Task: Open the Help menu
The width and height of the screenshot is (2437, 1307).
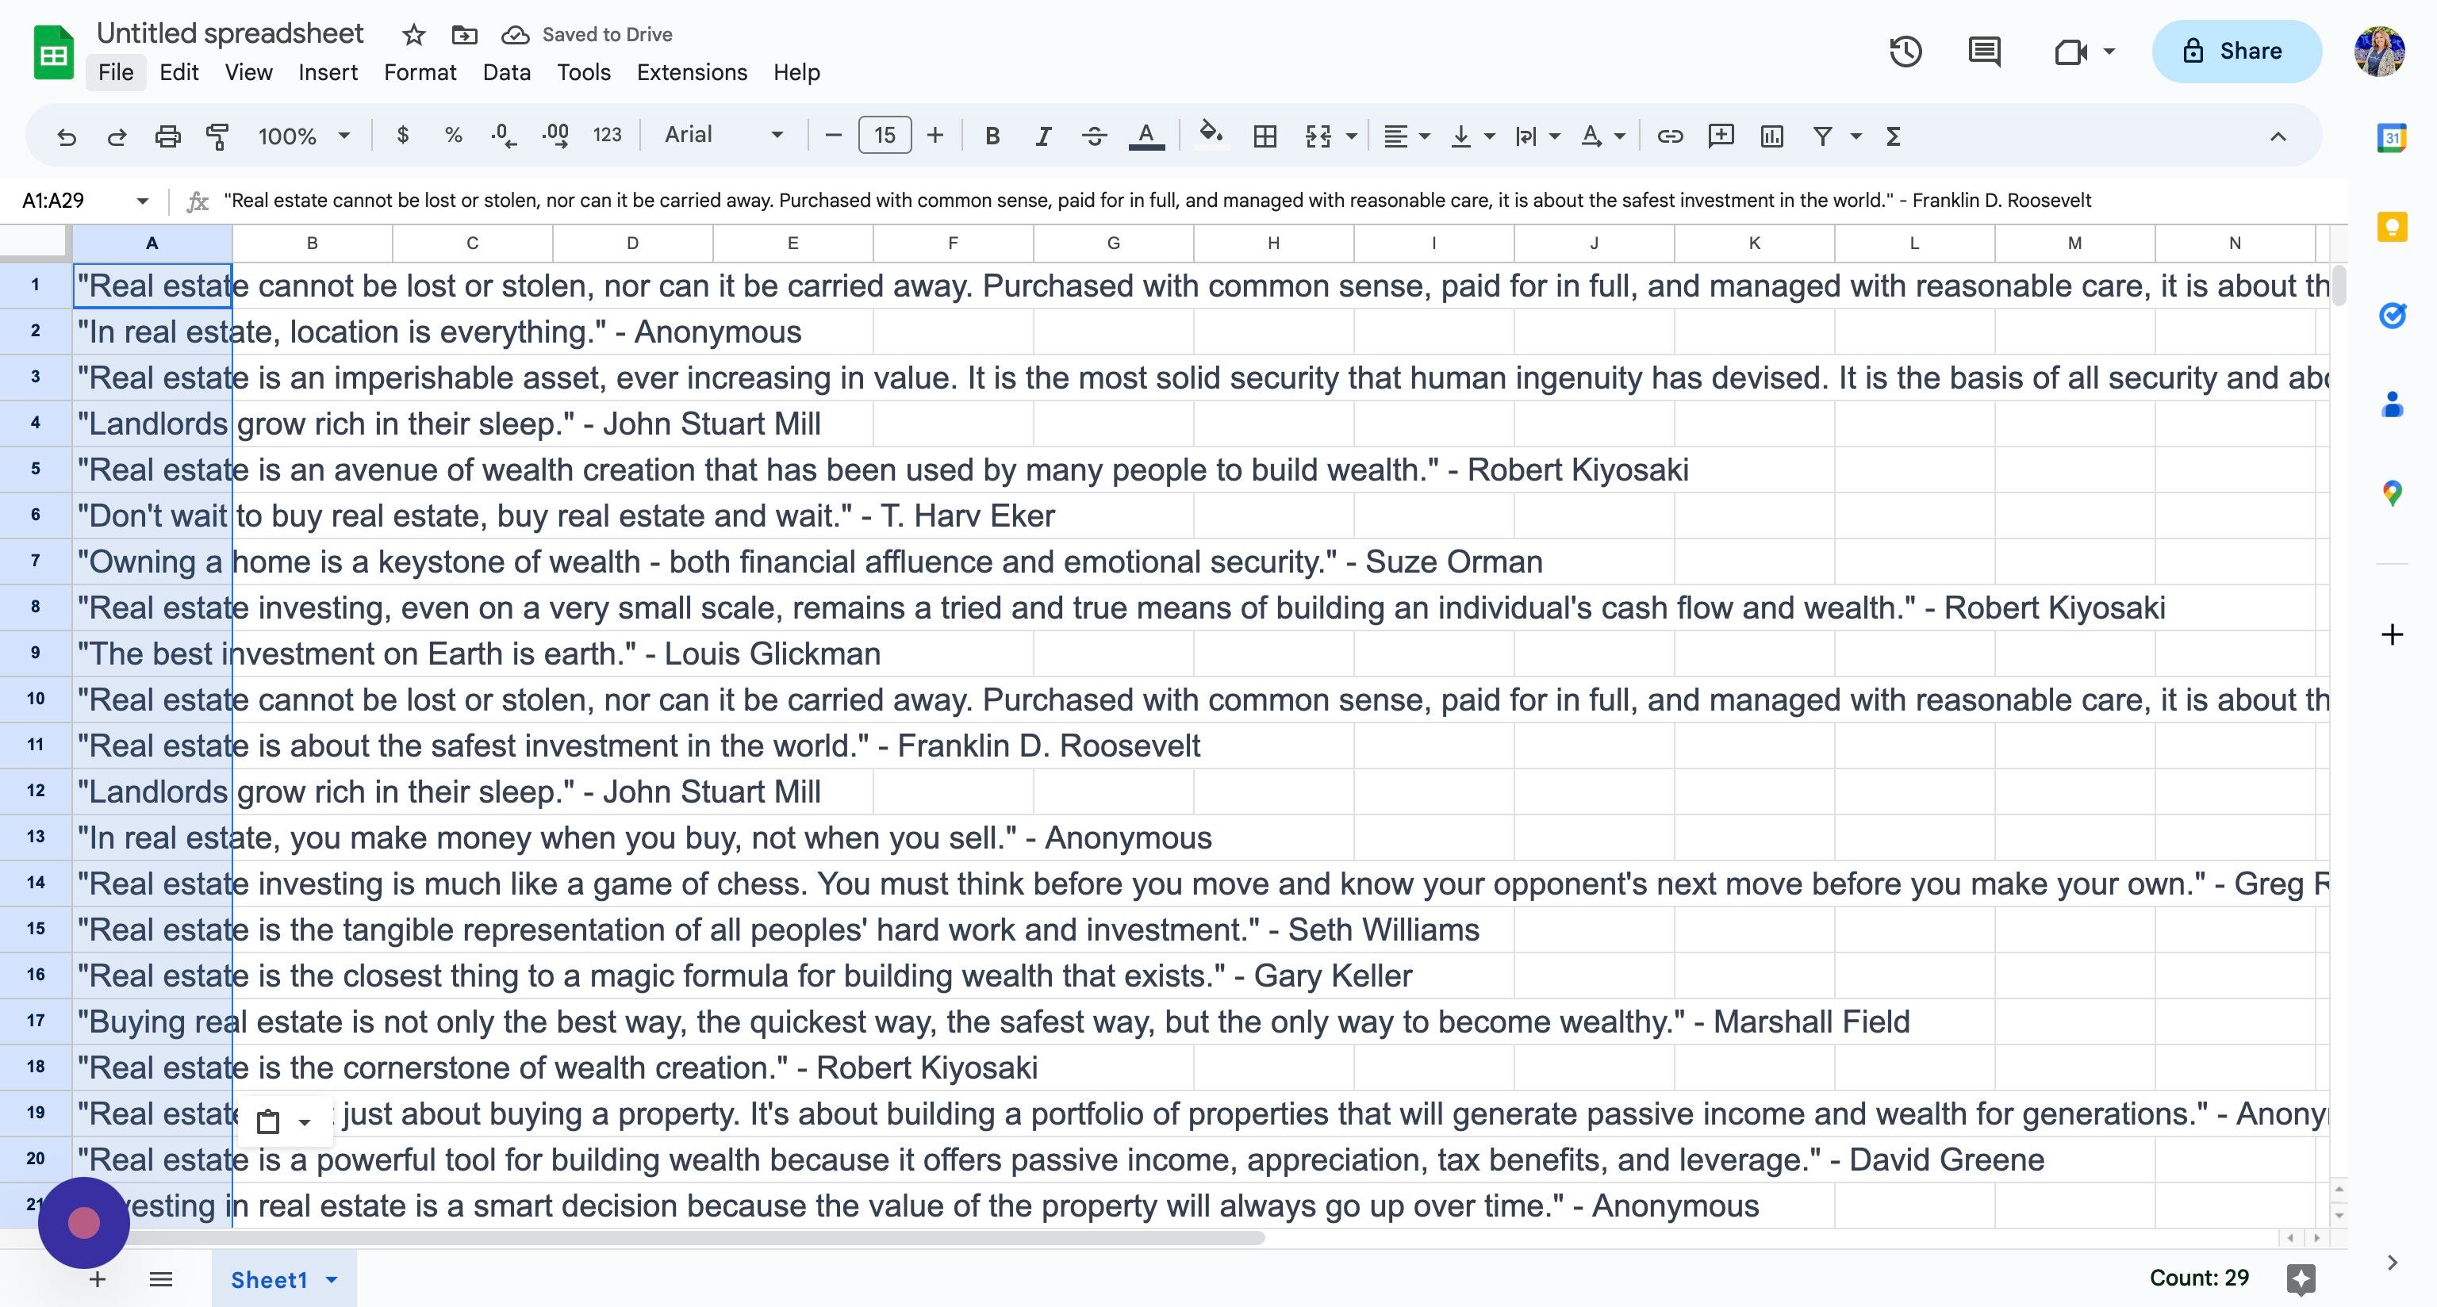Action: [796, 73]
